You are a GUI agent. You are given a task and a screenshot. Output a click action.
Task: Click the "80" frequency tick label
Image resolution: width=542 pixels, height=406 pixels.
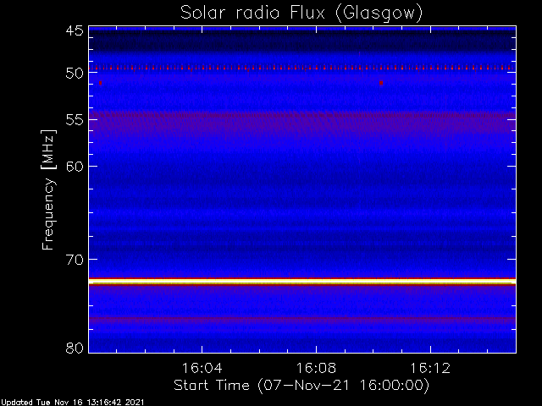click(75, 348)
